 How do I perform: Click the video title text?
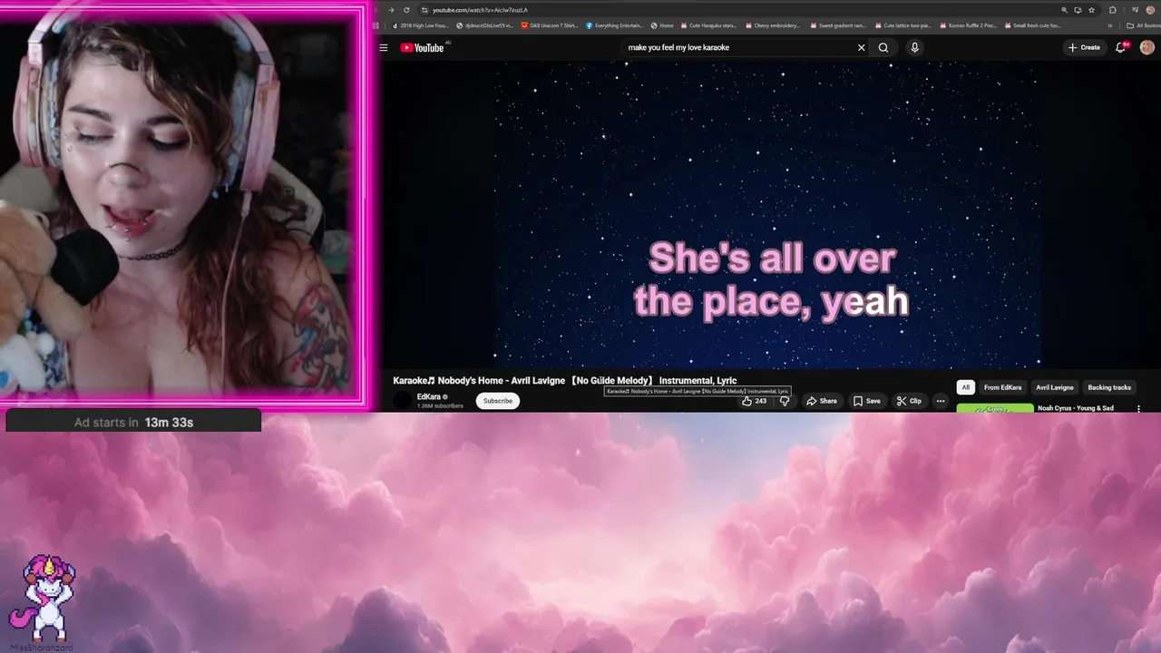(x=564, y=381)
